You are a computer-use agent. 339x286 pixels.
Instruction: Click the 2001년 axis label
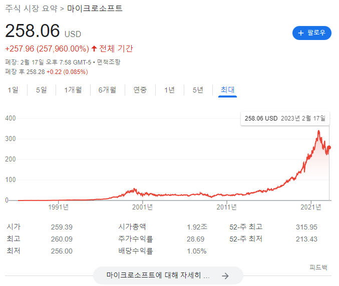[x=143, y=207]
